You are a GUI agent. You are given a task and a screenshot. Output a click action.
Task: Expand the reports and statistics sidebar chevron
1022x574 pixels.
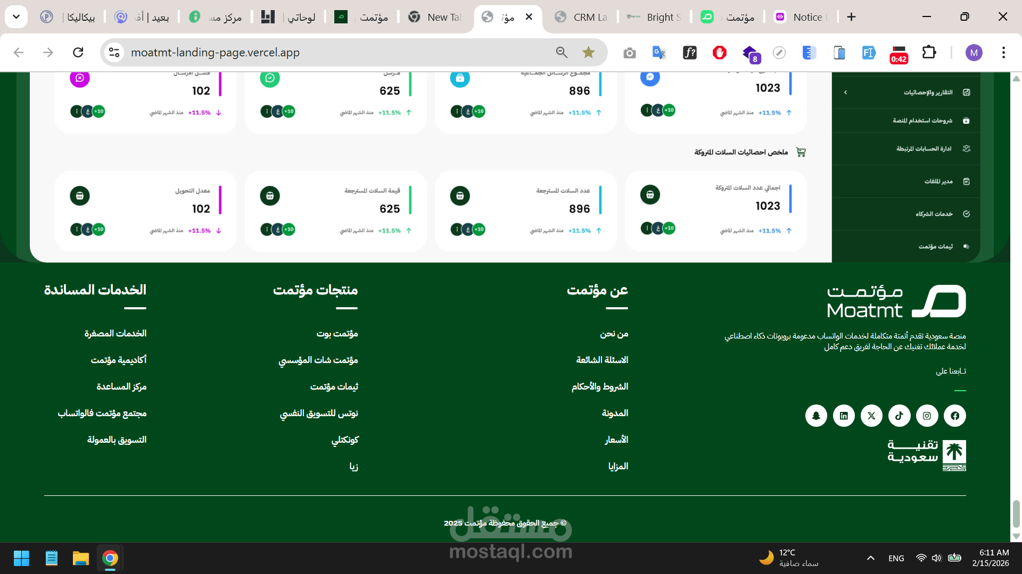click(x=845, y=92)
